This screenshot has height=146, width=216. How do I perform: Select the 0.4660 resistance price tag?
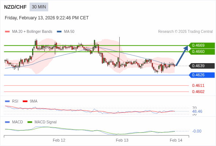[202, 51]
